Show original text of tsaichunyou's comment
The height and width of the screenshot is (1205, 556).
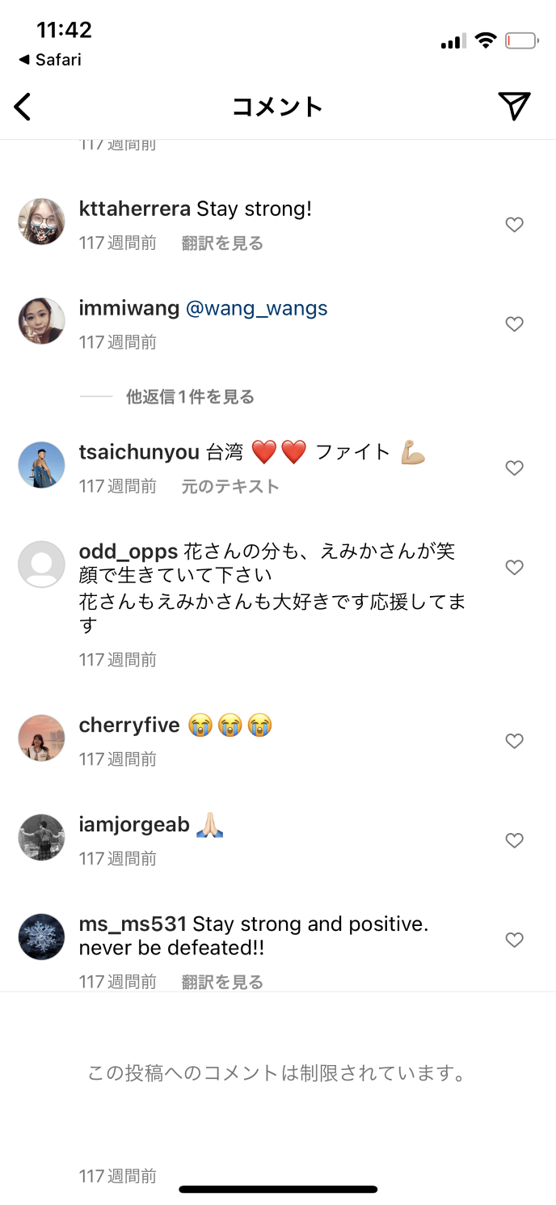230,486
